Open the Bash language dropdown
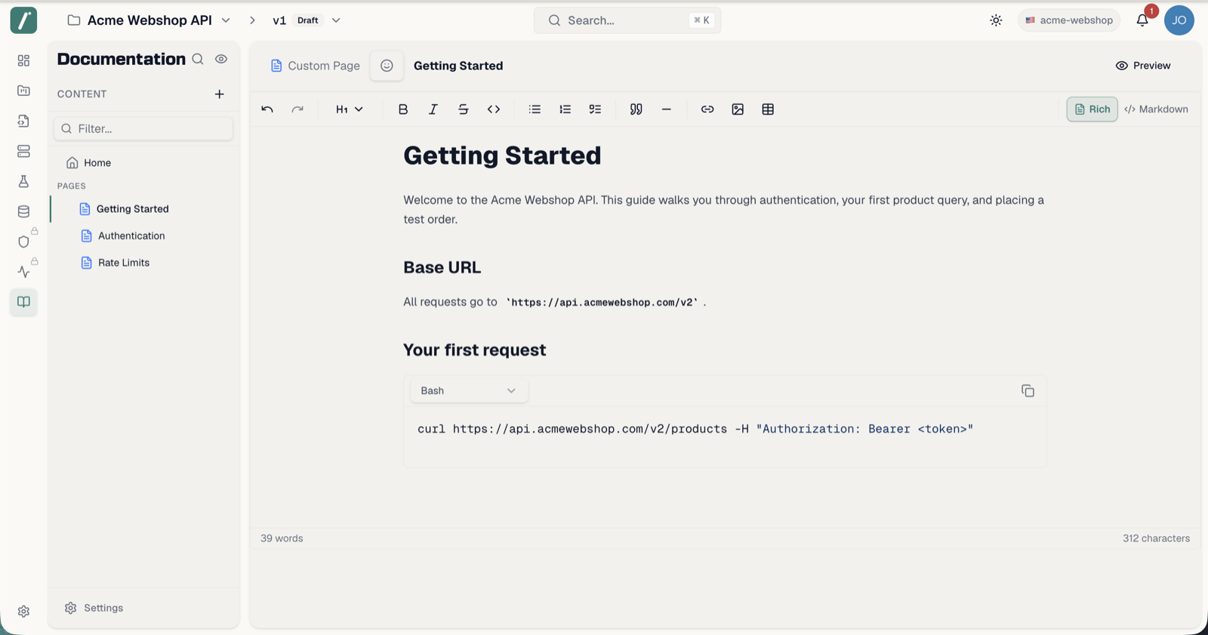The height and width of the screenshot is (635, 1208). pyautogui.click(x=469, y=390)
